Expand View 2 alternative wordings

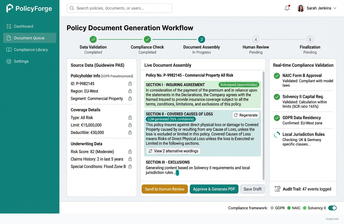point(173,151)
